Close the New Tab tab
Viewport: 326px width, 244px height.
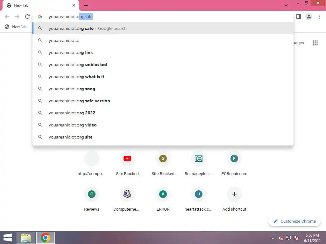[x=74, y=5]
